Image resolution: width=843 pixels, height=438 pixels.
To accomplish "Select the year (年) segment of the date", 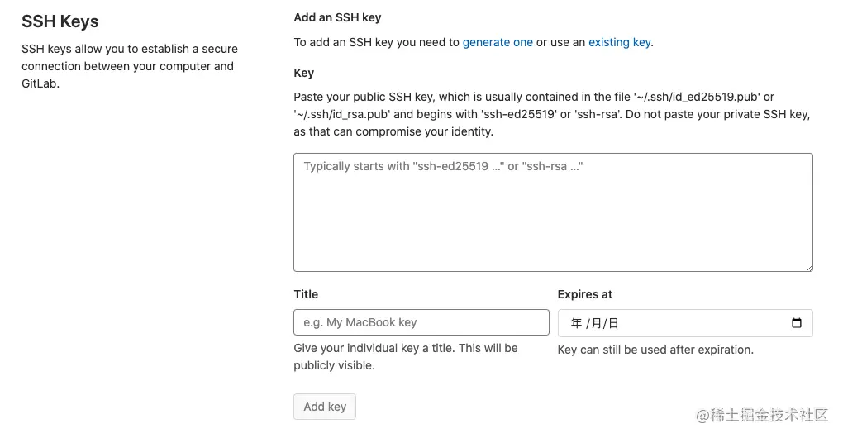I will pyautogui.click(x=576, y=323).
